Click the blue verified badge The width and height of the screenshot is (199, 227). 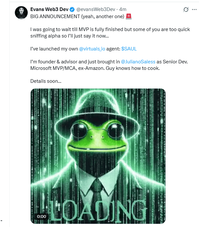click(x=72, y=10)
